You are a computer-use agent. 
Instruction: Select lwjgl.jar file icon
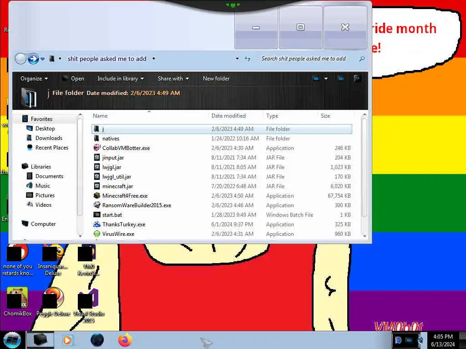[97, 167]
